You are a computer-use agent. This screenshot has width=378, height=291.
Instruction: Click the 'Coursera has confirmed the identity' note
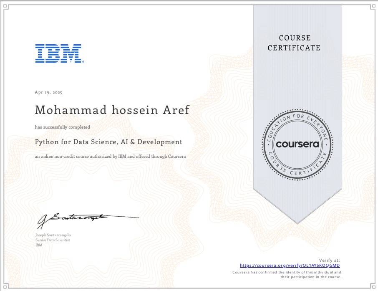[287, 275]
